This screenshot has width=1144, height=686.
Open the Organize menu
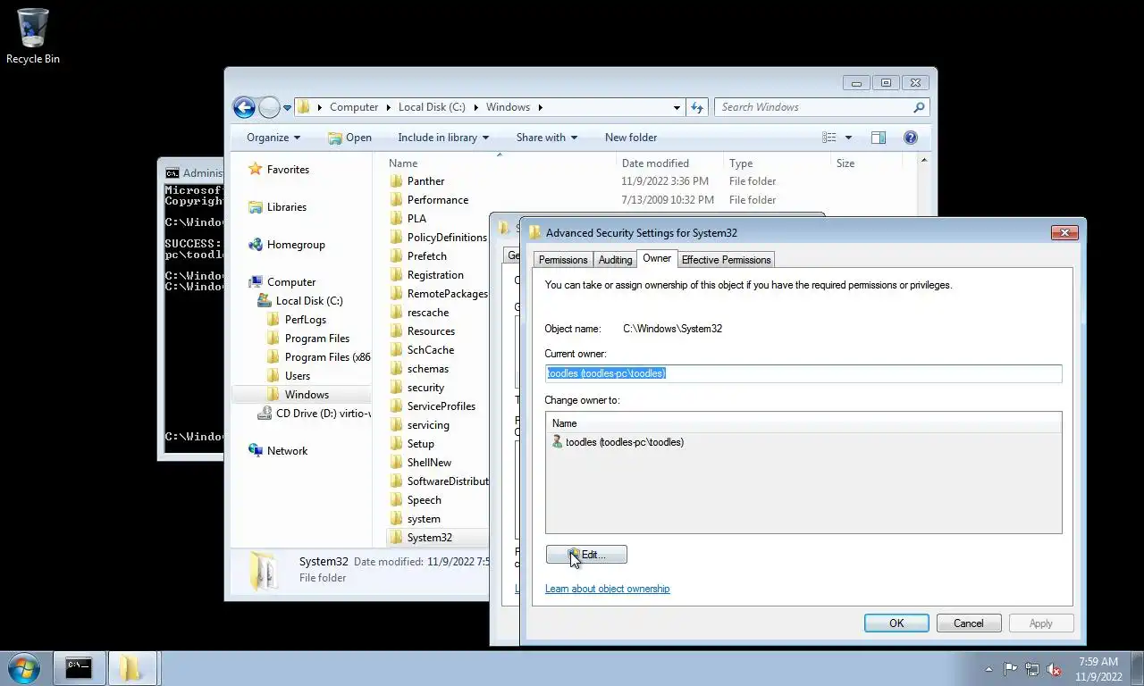point(273,138)
